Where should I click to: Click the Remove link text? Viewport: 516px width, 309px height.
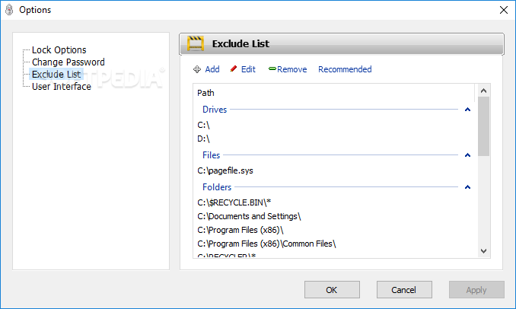pos(292,69)
